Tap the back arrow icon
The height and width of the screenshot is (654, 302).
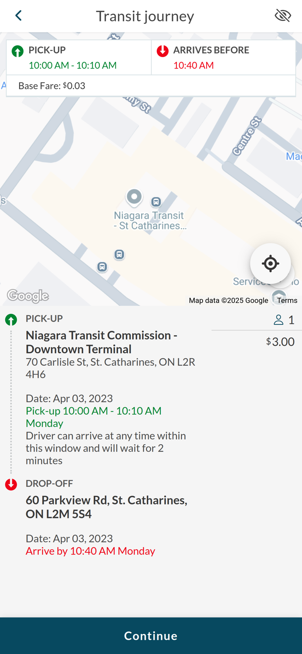(18, 15)
